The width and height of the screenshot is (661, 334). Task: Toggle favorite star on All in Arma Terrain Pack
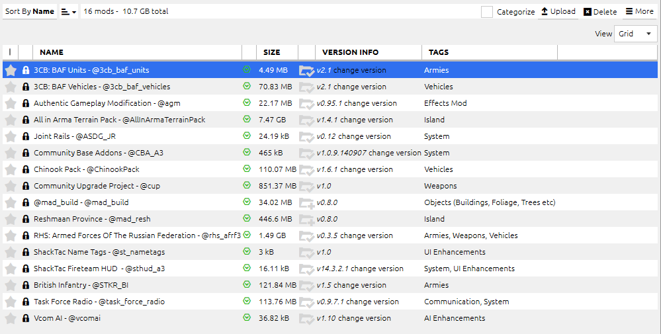pos(11,120)
